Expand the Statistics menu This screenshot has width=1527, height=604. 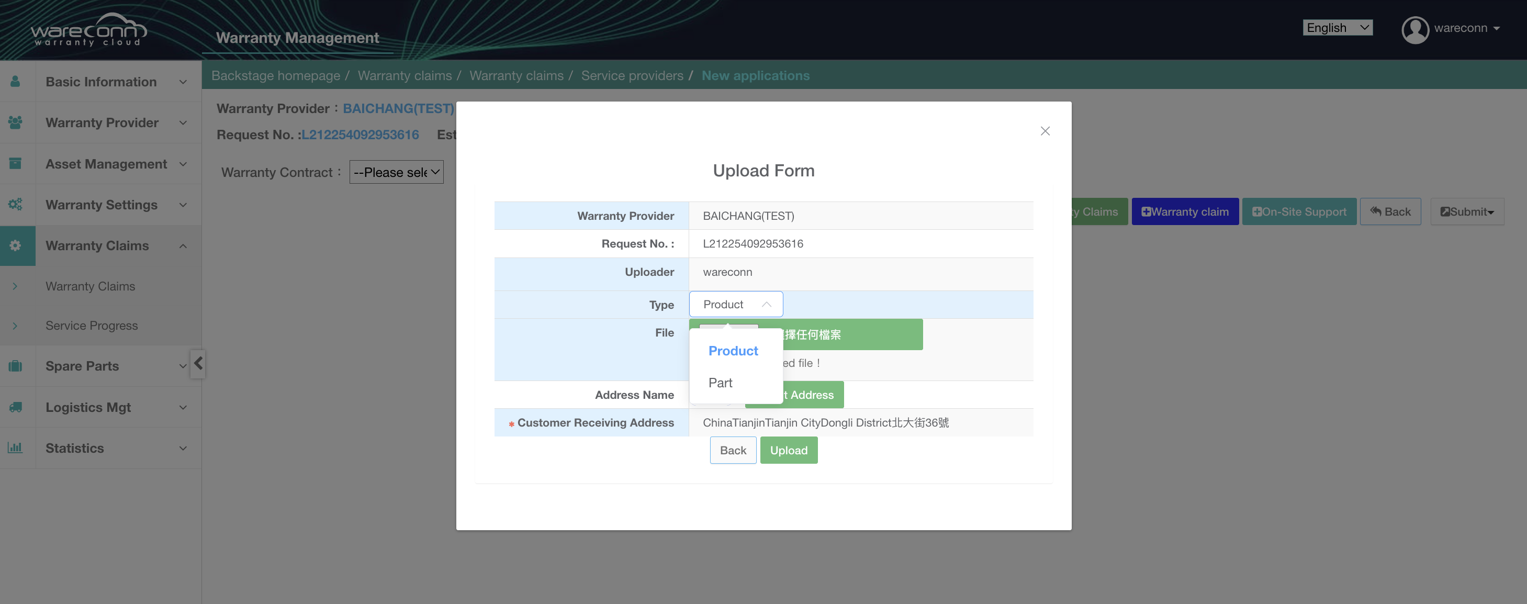(x=183, y=448)
